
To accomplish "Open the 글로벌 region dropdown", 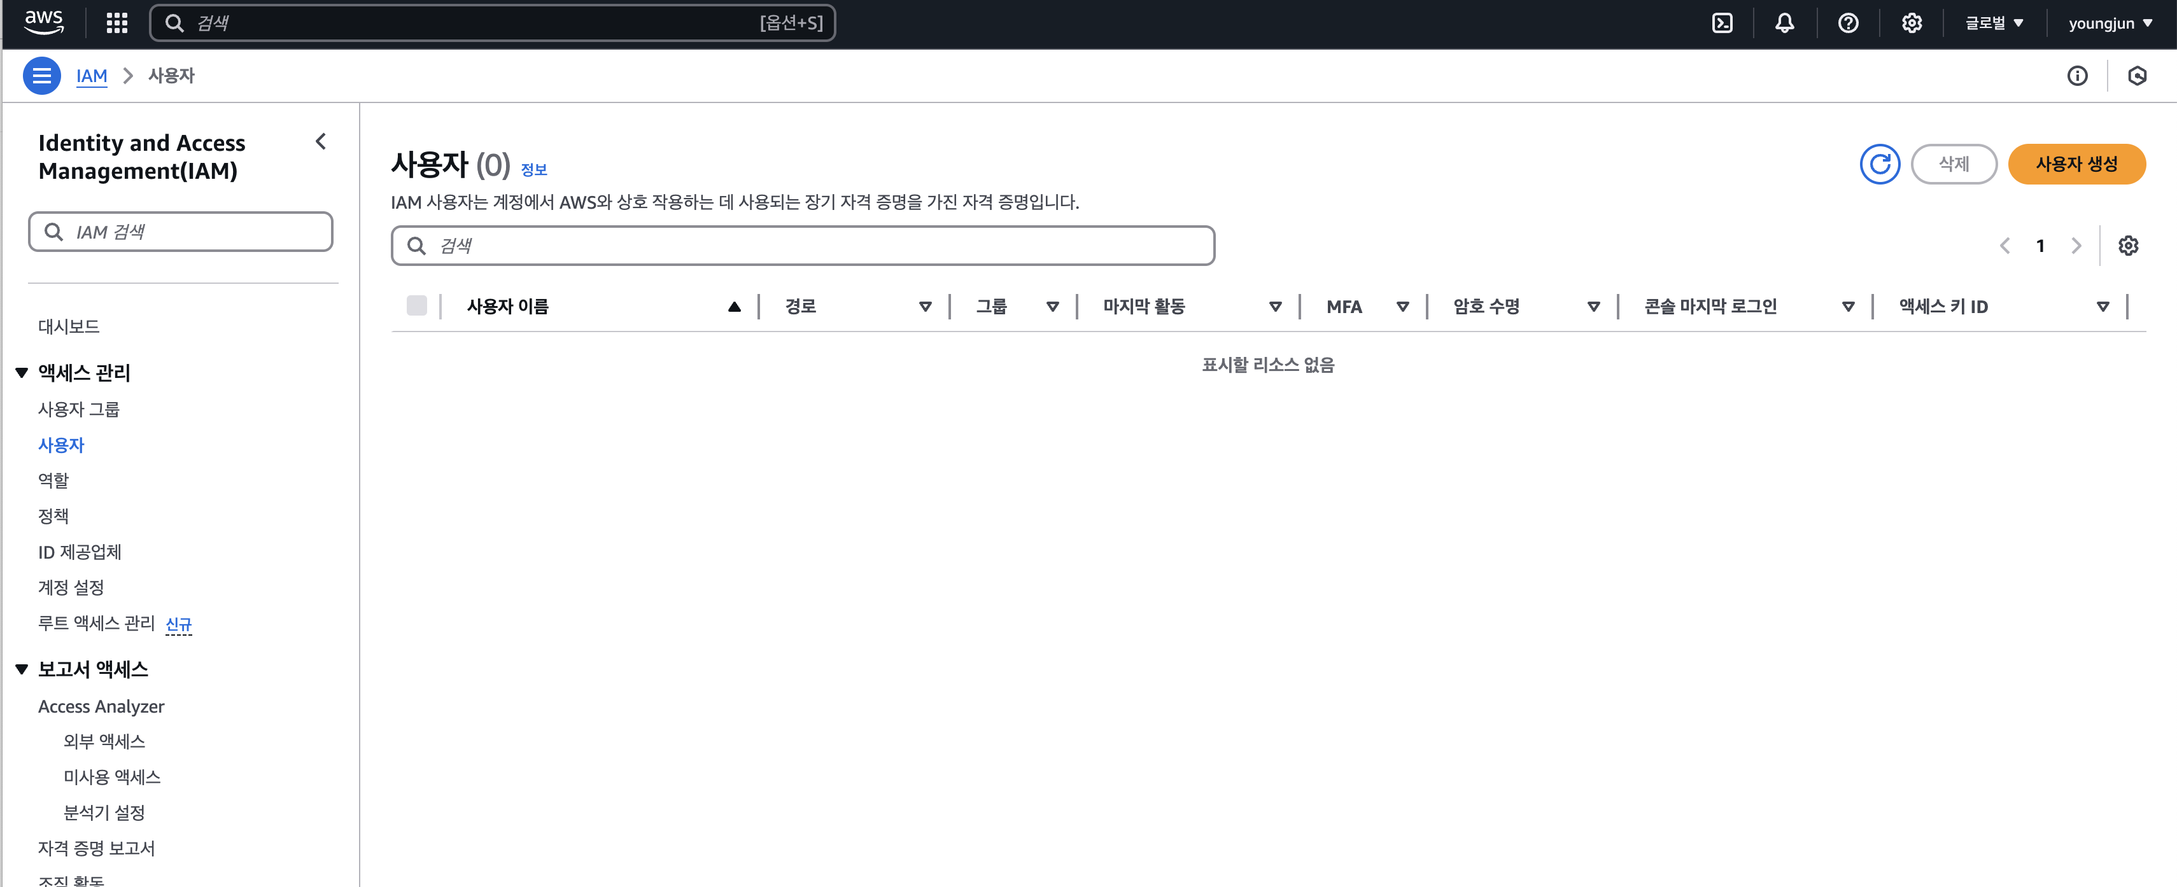I will 1993,23.
